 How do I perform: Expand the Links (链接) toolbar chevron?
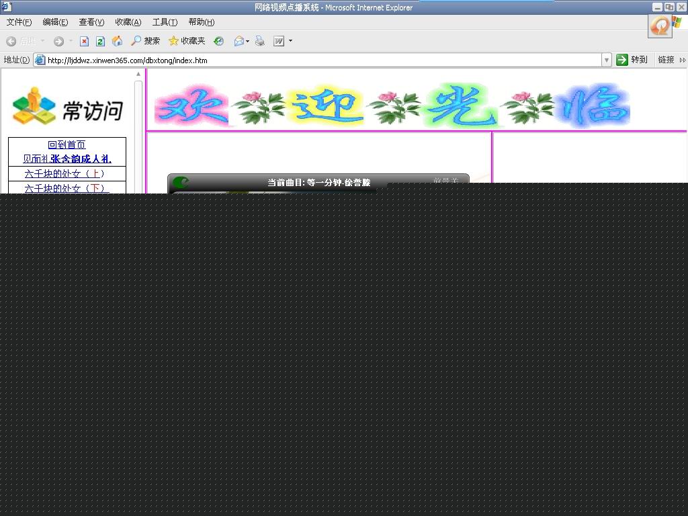[x=683, y=60]
